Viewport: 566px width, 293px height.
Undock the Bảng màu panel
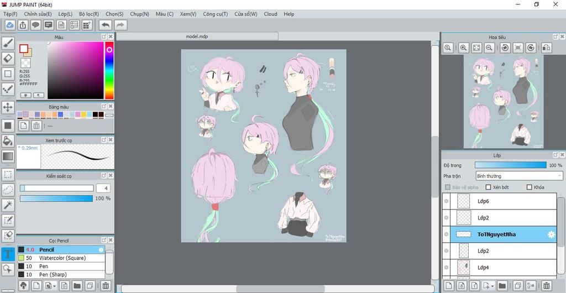104,107
